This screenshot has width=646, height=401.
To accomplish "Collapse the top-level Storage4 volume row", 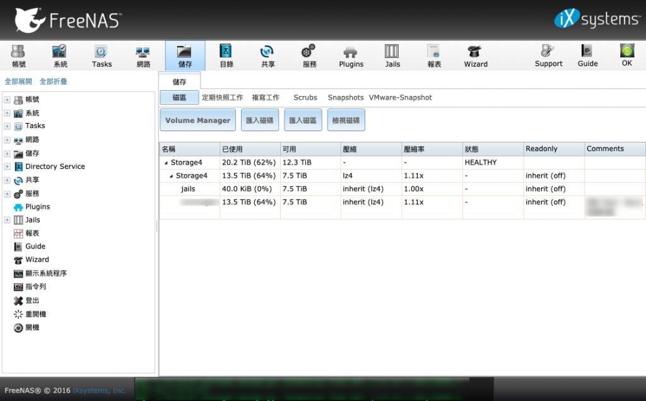I will (166, 163).
